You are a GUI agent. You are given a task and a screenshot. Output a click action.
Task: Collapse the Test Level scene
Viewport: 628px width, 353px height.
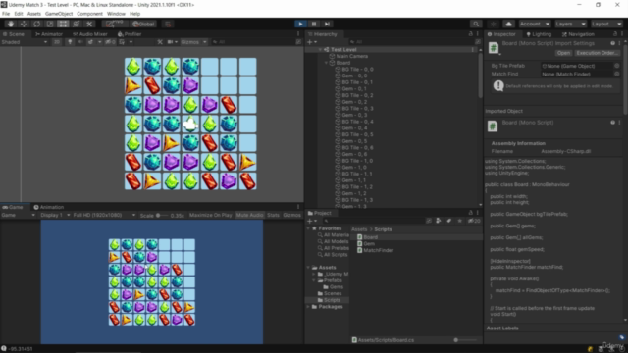[x=320, y=50]
